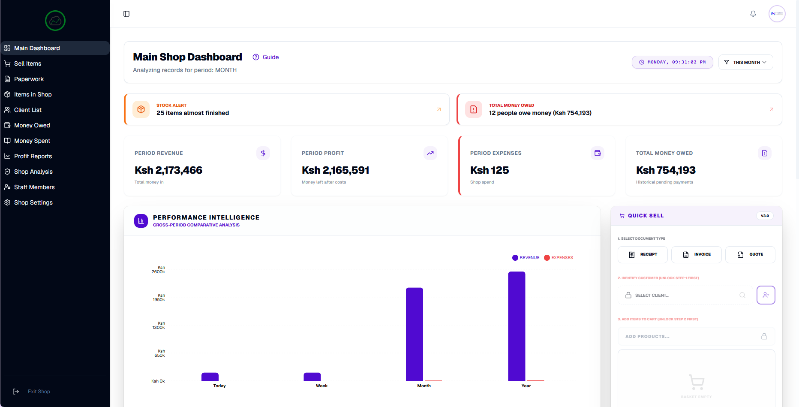This screenshot has width=799, height=407.
Task: Open Money Spent in sidebar
Action: [55, 141]
